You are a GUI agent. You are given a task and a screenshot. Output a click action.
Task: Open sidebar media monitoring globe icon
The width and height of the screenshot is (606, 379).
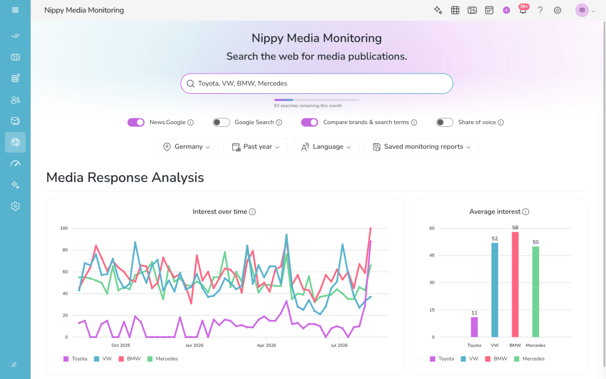click(15, 142)
